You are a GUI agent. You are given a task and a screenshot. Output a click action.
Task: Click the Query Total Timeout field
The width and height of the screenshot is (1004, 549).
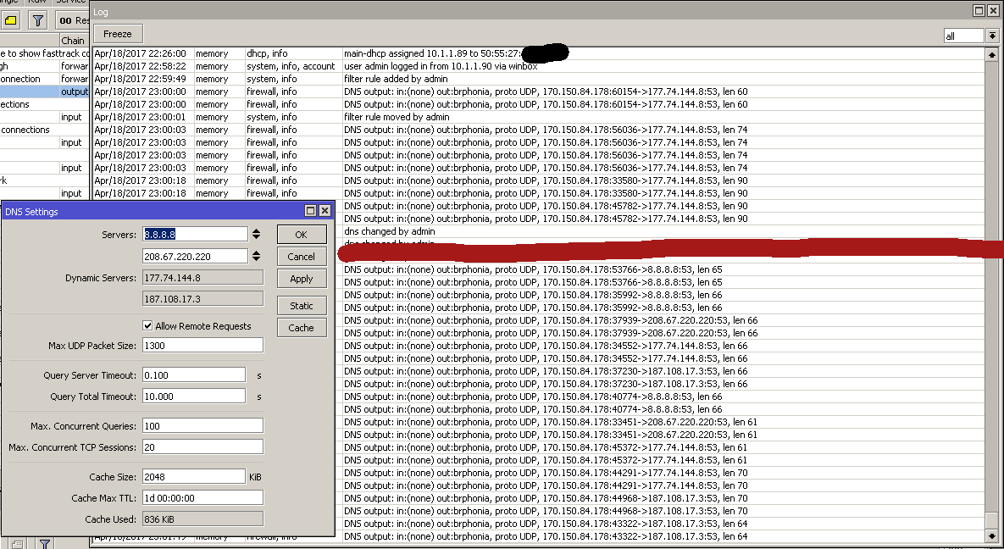193,396
